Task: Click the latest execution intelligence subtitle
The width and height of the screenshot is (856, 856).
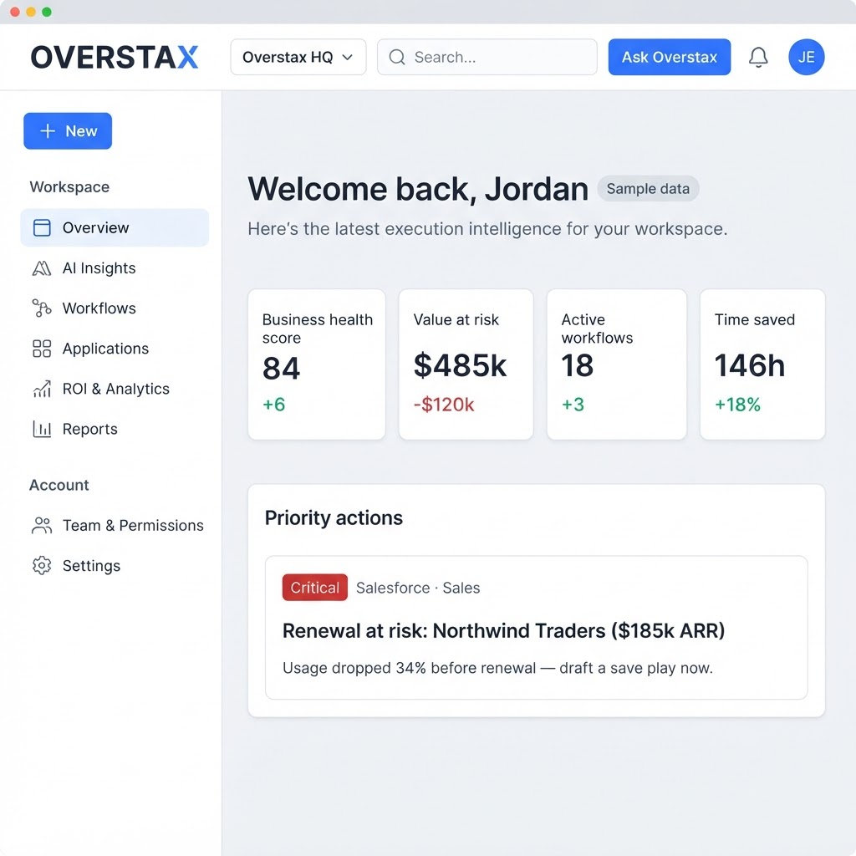Action: coord(487,229)
